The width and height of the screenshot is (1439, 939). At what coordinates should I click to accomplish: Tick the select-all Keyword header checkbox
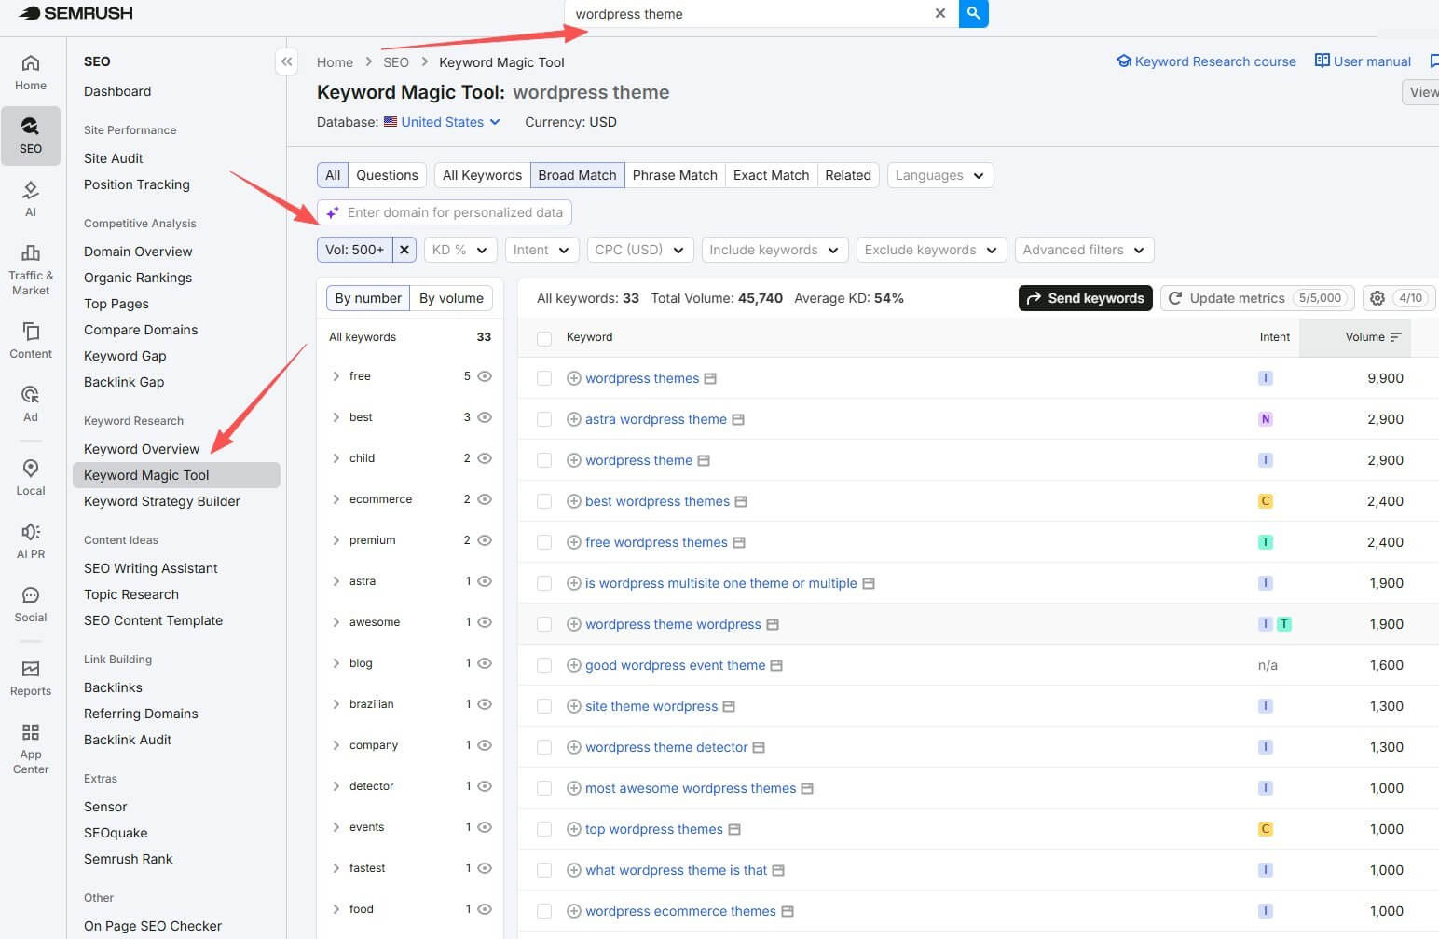point(544,338)
